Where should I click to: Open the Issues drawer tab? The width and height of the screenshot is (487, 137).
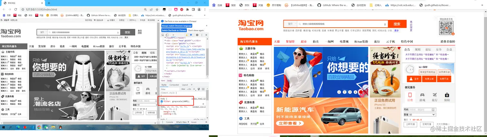194,122
